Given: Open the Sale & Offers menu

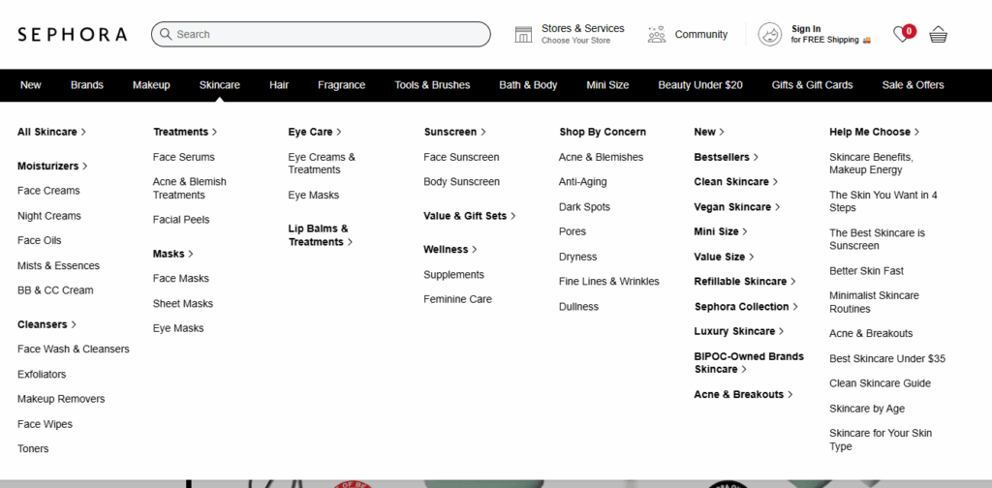Looking at the screenshot, I should pos(913,84).
